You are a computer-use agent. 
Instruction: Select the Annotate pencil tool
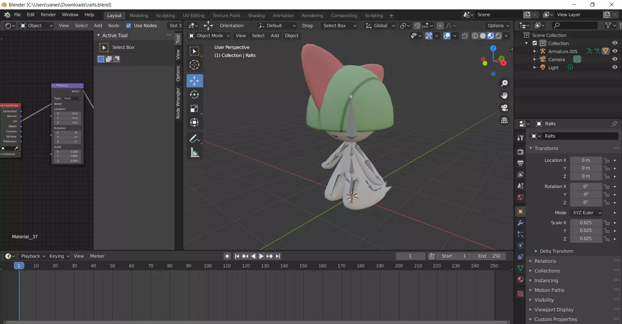click(x=194, y=139)
